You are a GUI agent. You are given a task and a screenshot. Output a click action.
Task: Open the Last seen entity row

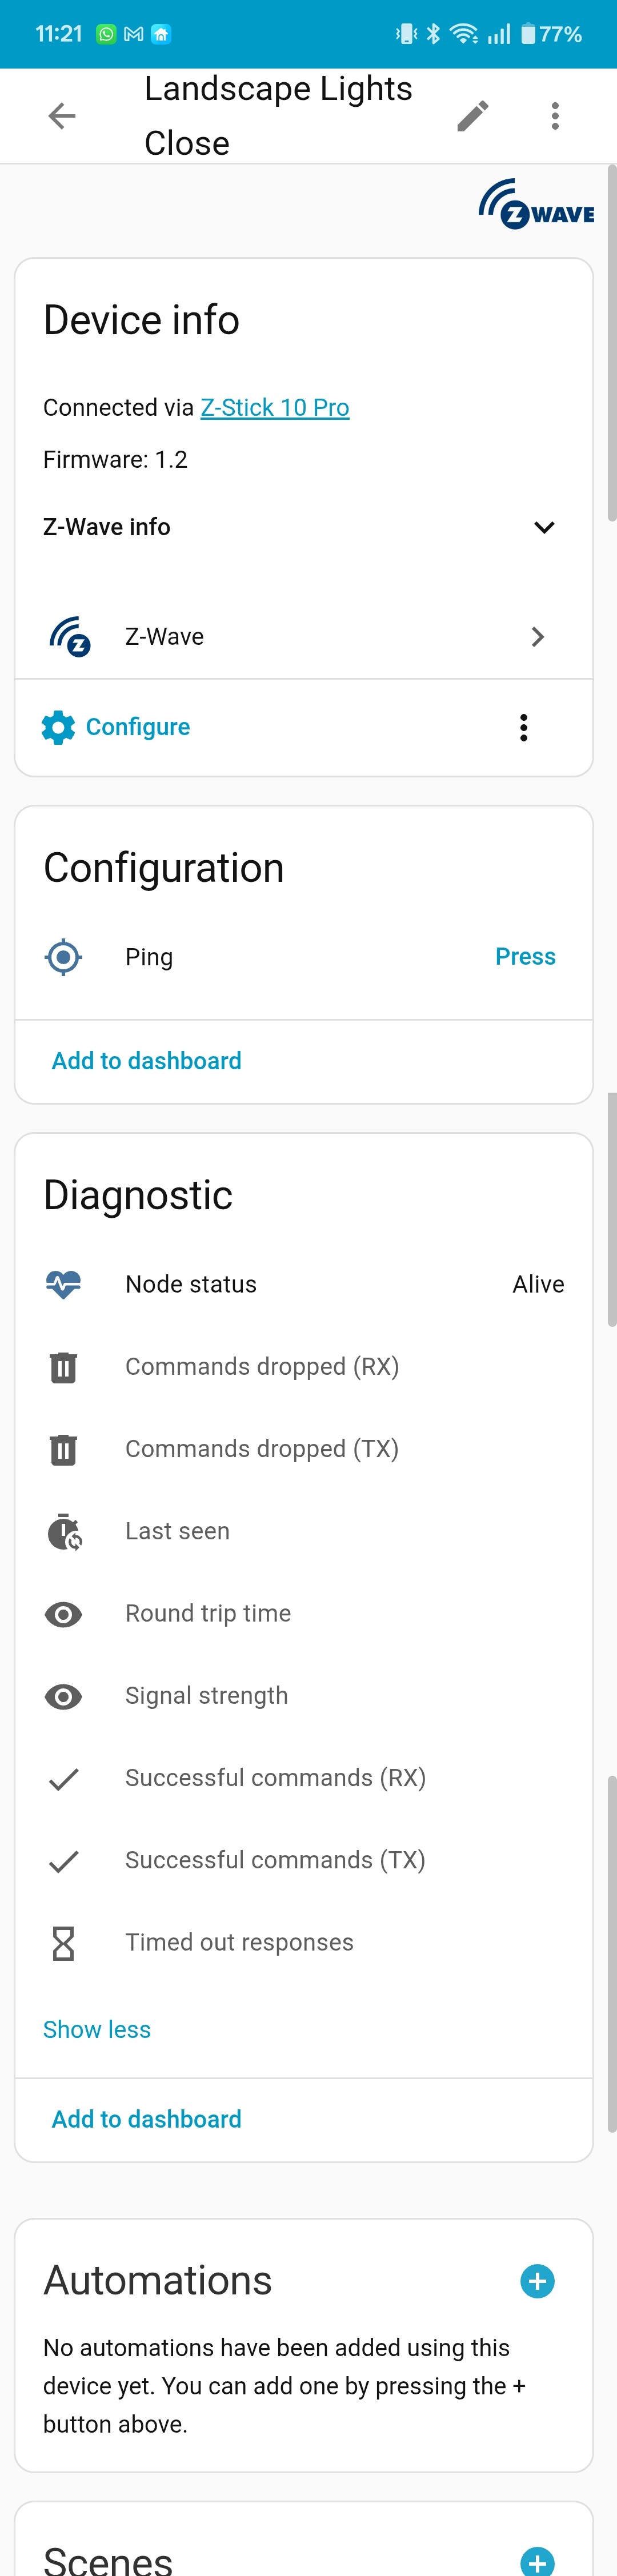coord(177,1531)
